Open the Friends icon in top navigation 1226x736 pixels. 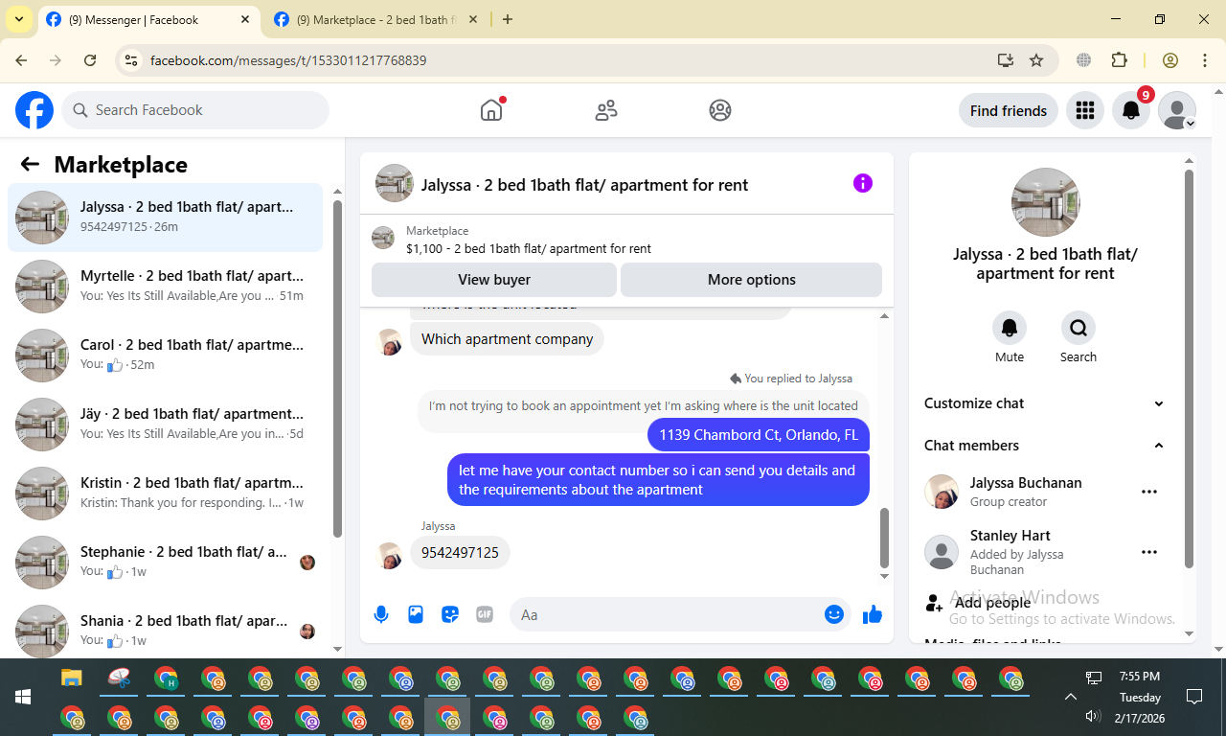click(x=606, y=110)
